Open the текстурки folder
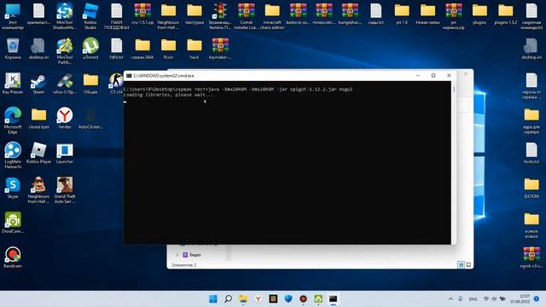 [x=195, y=14]
